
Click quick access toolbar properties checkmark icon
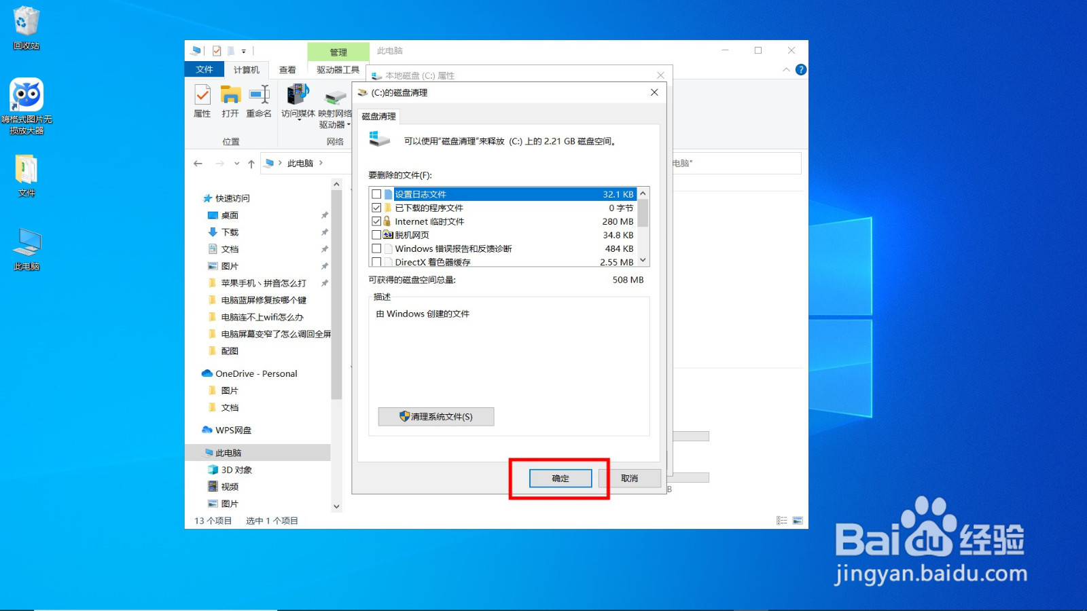[217, 51]
